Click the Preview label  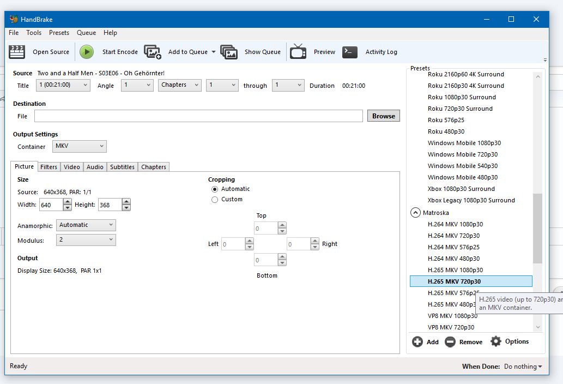[x=325, y=52]
